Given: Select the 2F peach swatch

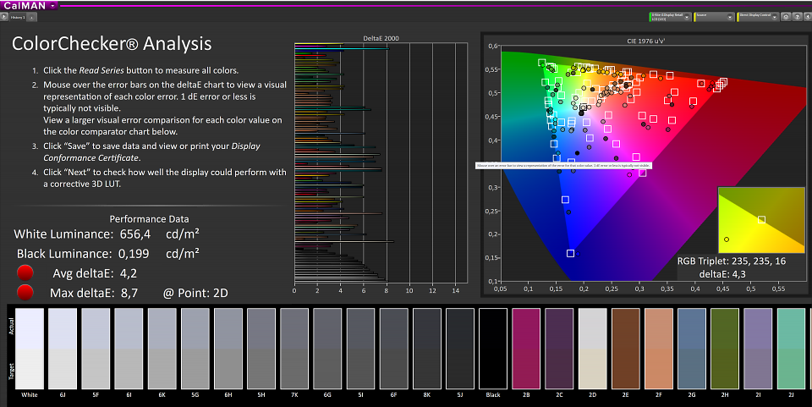Looking at the screenshot, I should pos(659,349).
